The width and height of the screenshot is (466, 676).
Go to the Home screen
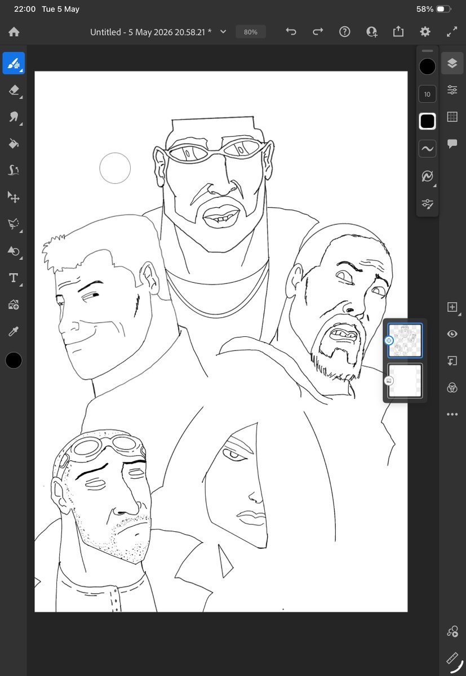point(14,32)
